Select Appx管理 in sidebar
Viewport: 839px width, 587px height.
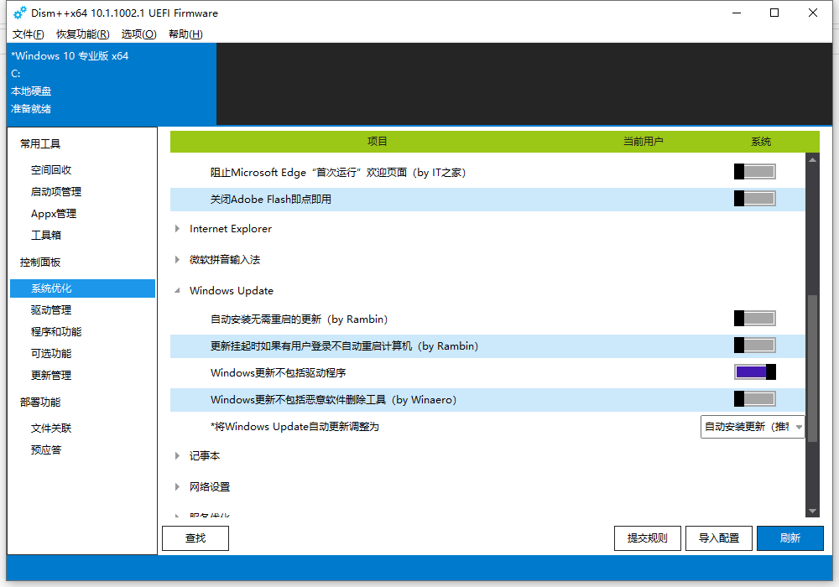tap(54, 214)
